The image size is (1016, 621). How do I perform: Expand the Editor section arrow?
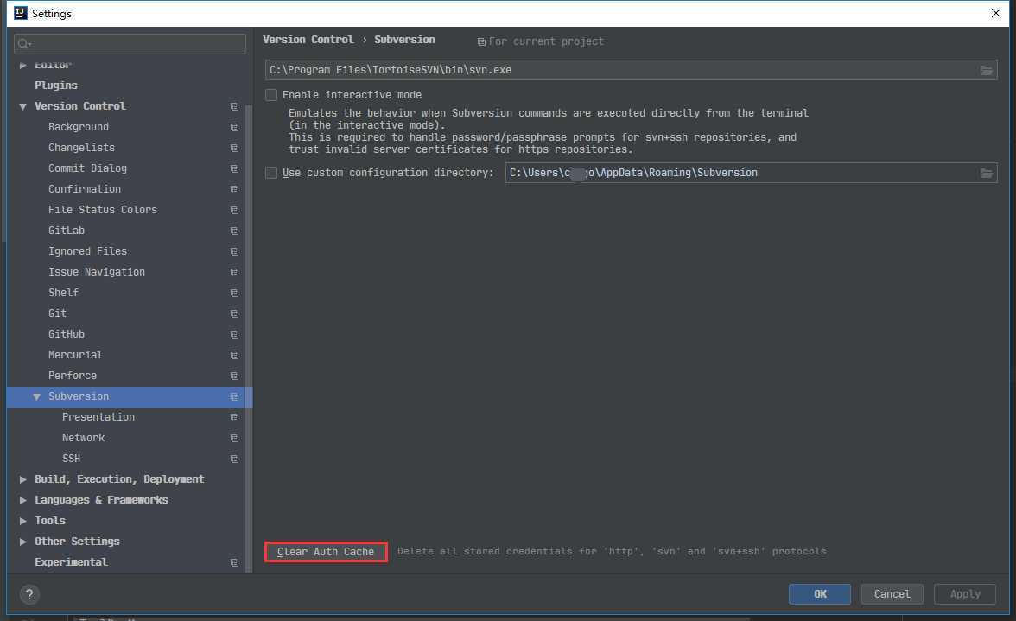point(22,65)
